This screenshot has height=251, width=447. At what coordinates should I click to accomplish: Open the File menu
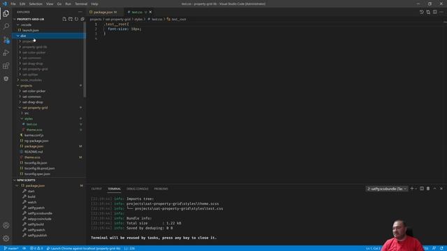[x=13, y=4]
